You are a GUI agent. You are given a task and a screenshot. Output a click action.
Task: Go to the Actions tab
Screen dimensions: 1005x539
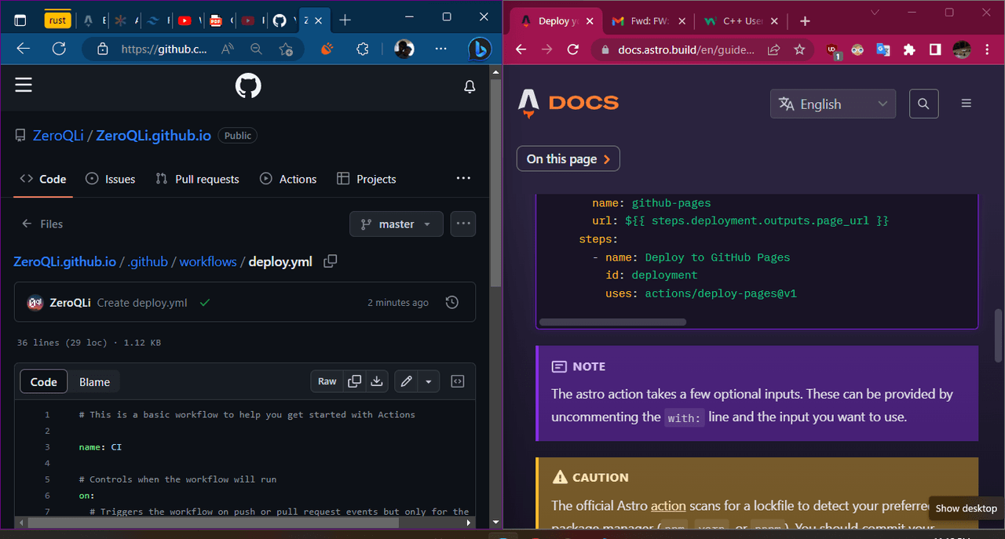click(x=288, y=179)
